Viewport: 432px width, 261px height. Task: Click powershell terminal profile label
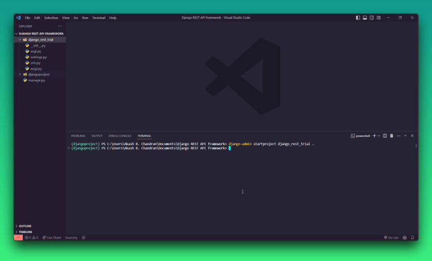click(362, 136)
